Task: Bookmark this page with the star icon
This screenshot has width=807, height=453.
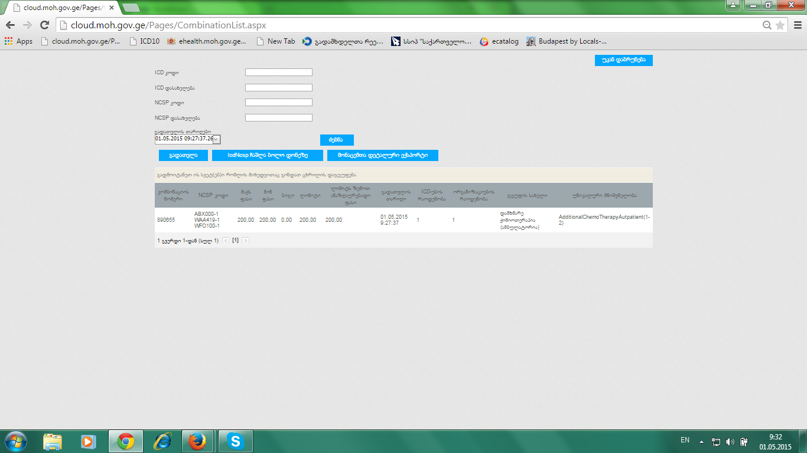Action: pos(780,25)
